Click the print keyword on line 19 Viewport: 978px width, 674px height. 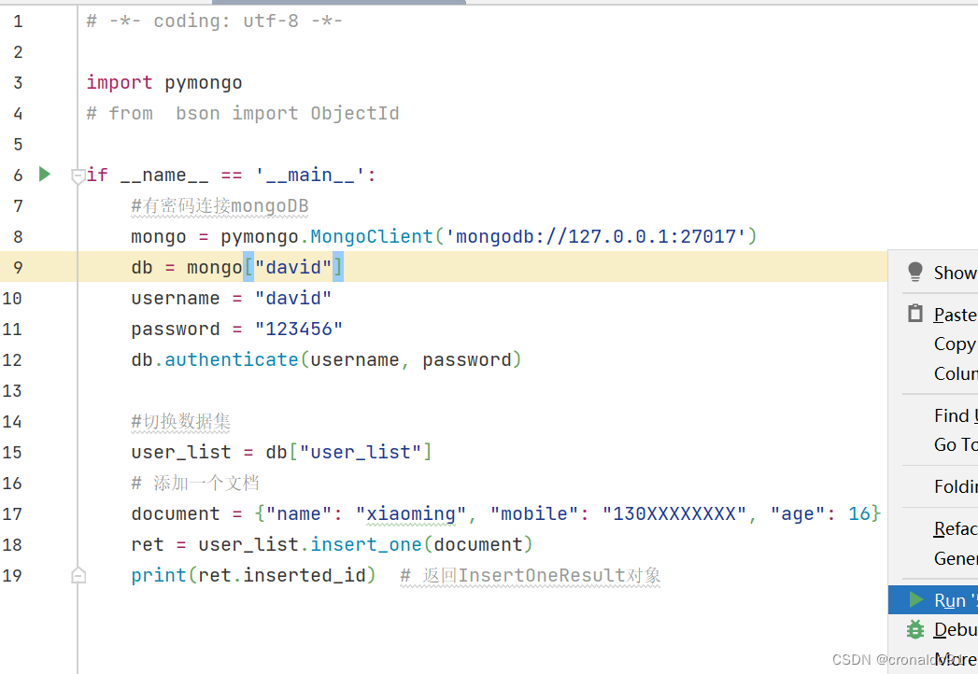click(159, 575)
